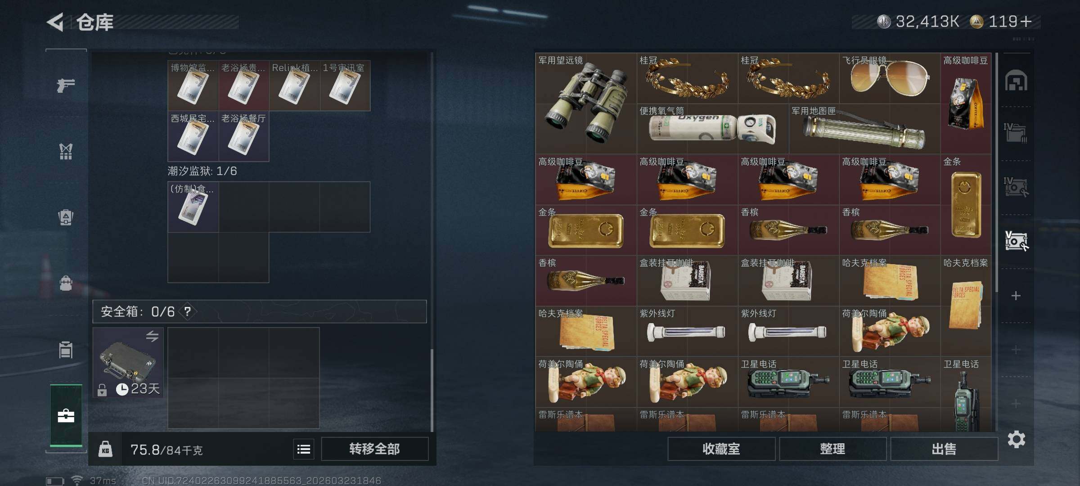The height and width of the screenshot is (486, 1080).
Task: Toggle the safe box swap arrows
Action: [152, 336]
